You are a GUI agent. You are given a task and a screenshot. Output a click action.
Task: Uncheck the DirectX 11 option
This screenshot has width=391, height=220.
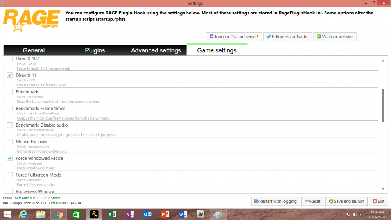(10, 75)
